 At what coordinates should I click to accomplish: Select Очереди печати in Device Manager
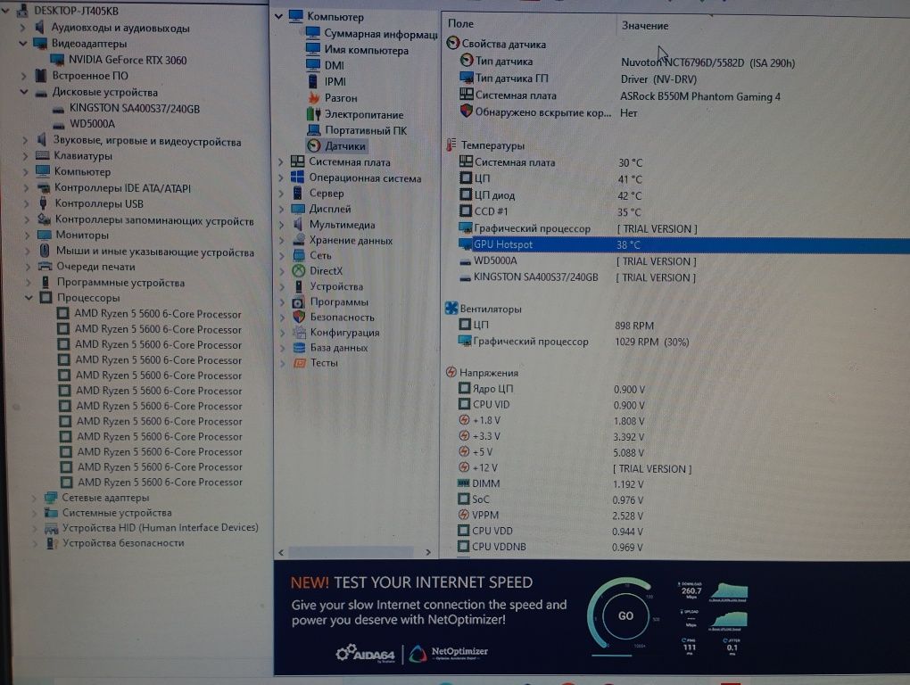click(95, 266)
